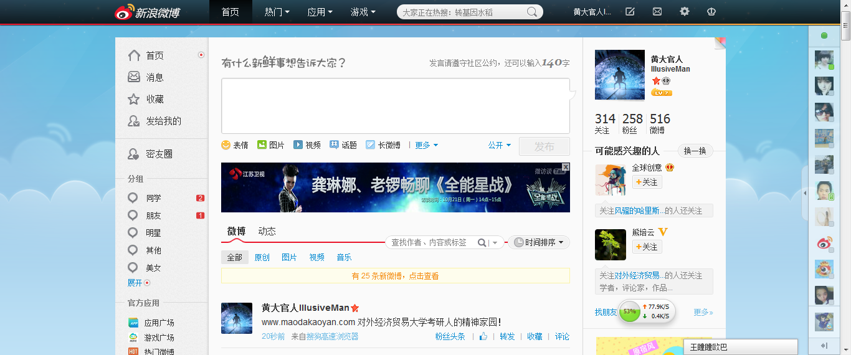Click the Sina Weibo logo

[148, 12]
